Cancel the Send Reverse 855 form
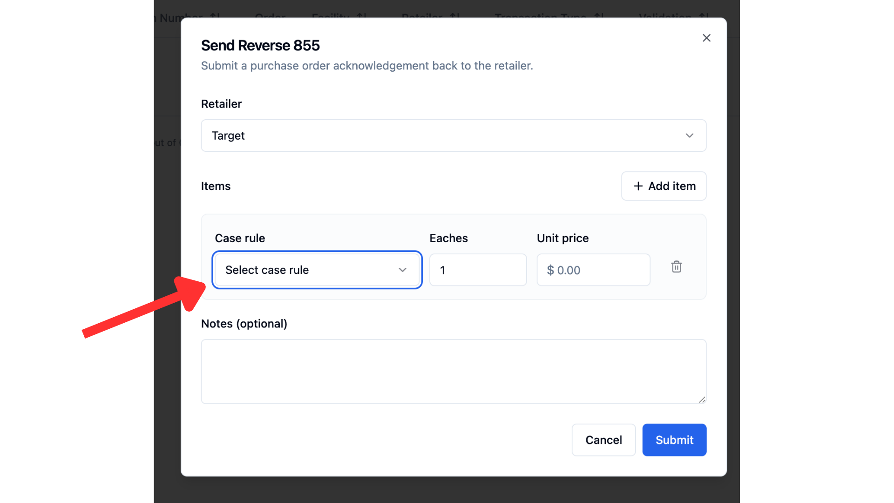The width and height of the screenshot is (894, 503). [603, 440]
